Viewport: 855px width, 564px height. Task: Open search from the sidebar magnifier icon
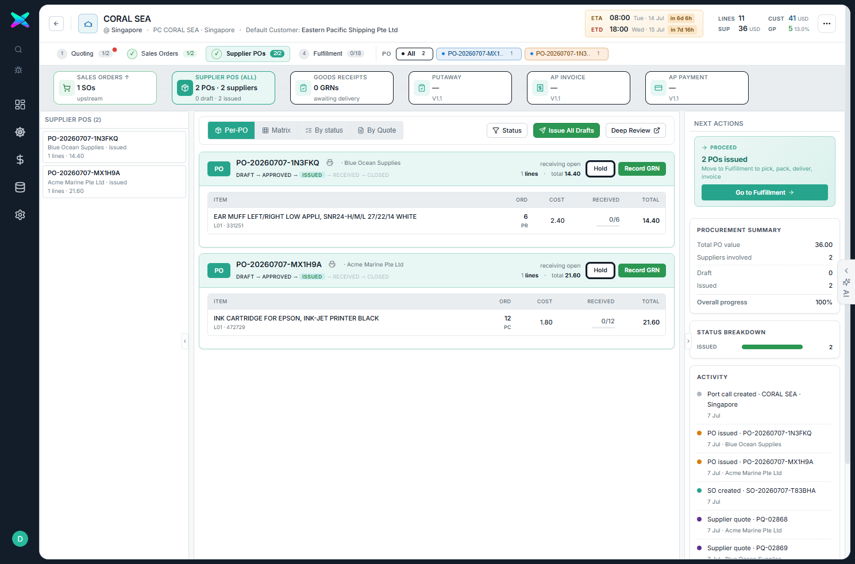click(18, 49)
